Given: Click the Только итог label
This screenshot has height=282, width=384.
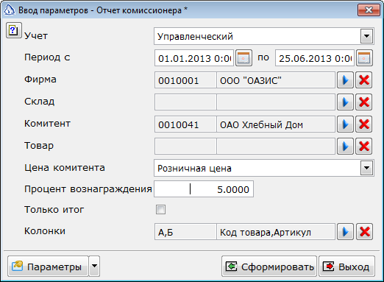Looking at the screenshot, I should point(54,210).
